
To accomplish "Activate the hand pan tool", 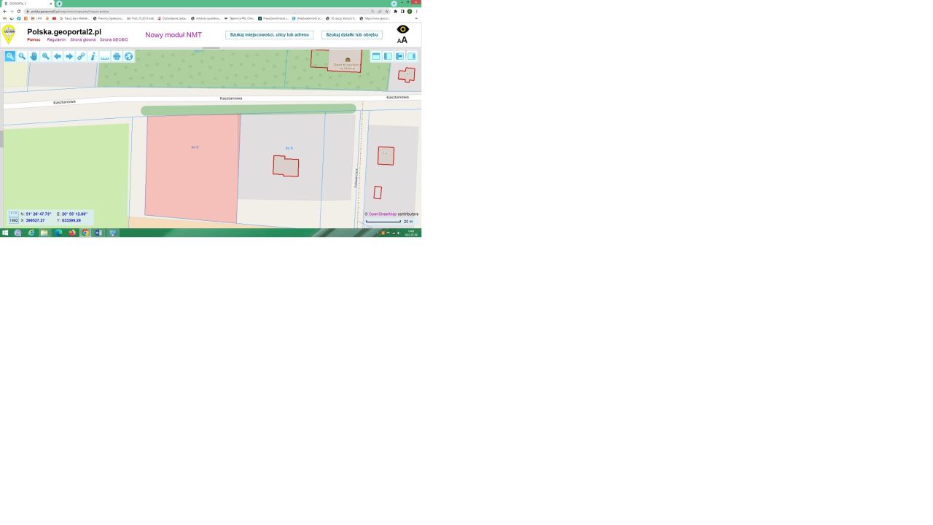I will pyautogui.click(x=34, y=56).
